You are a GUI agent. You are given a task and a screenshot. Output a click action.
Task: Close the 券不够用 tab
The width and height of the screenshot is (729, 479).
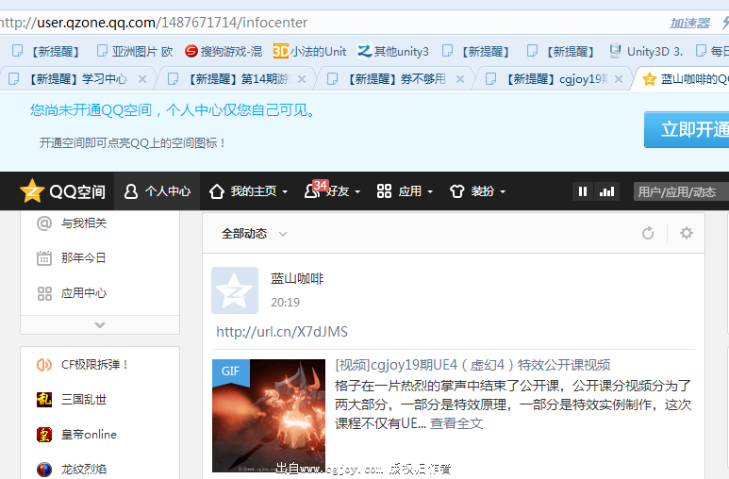(x=460, y=79)
